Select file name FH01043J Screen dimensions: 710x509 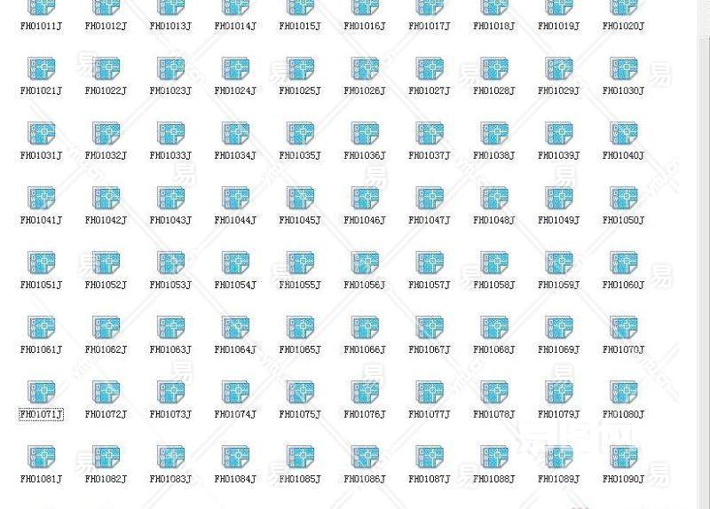[x=170, y=220]
